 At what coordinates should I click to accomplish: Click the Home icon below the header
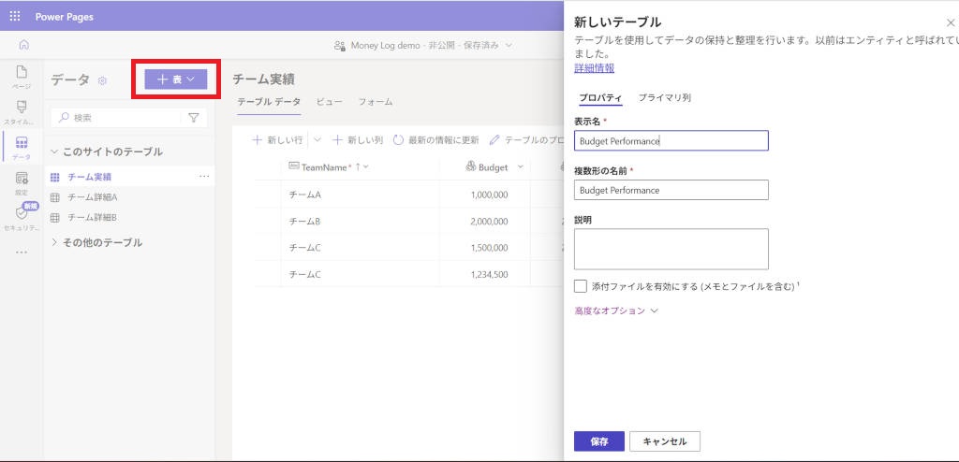pos(23,45)
